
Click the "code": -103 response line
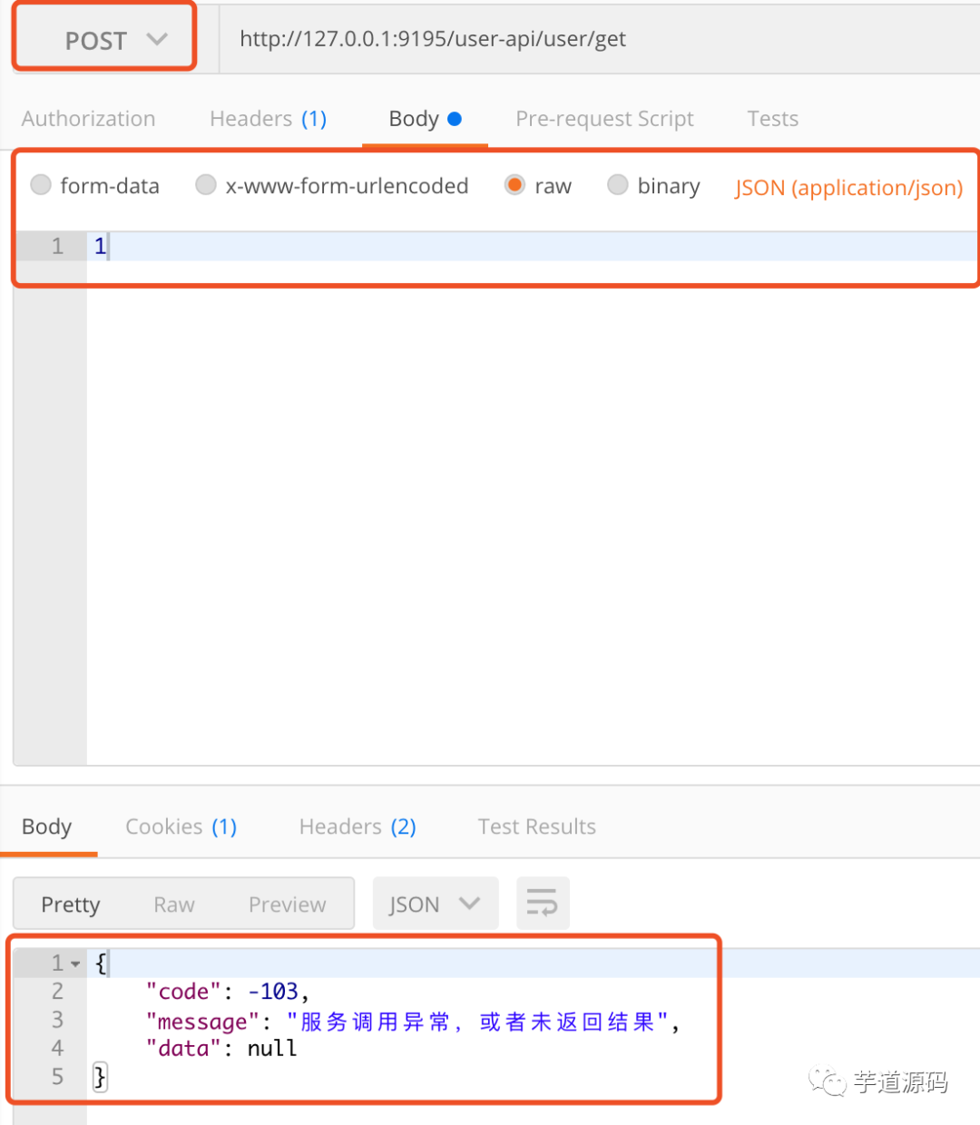tap(227, 992)
